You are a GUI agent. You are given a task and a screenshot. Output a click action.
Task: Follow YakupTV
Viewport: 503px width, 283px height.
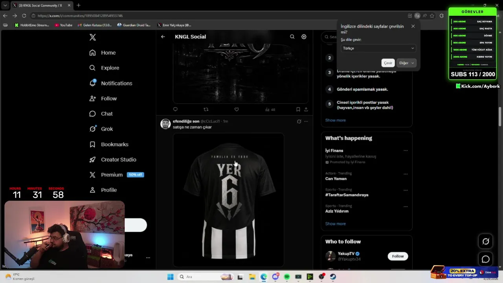coord(398,256)
